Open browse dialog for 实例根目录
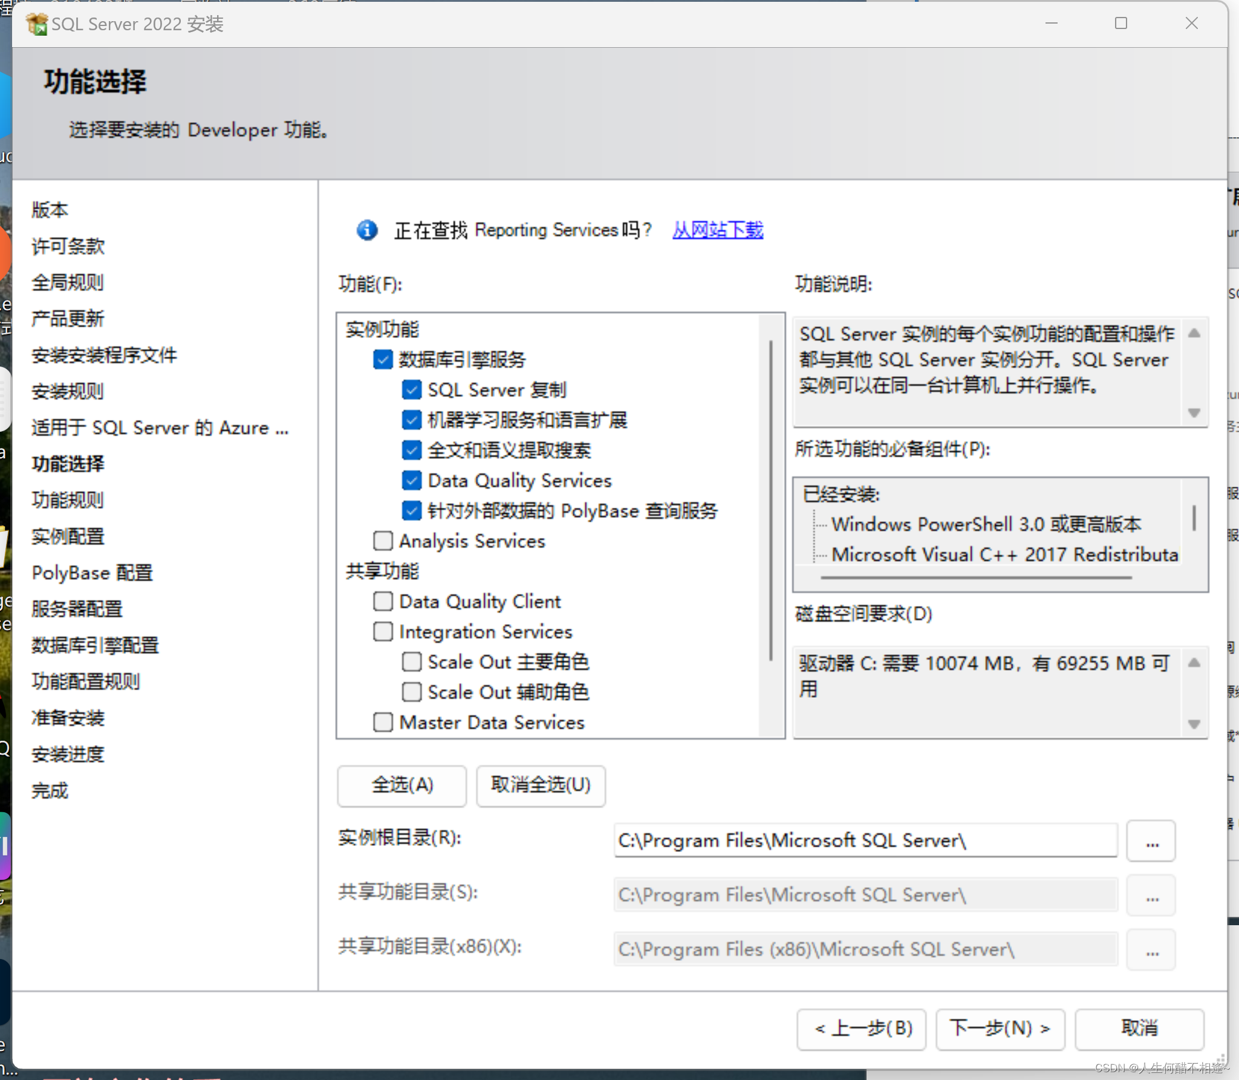The image size is (1239, 1080). pos(1150,841)
